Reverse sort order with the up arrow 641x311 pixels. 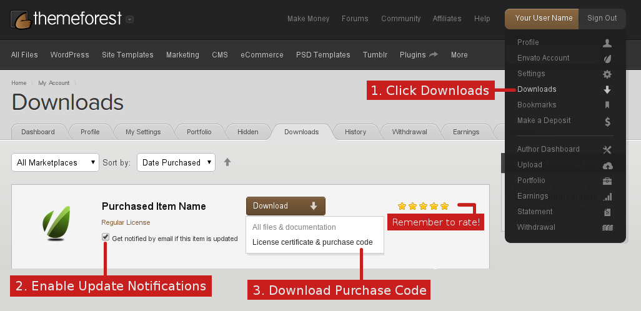coord(227,162)
